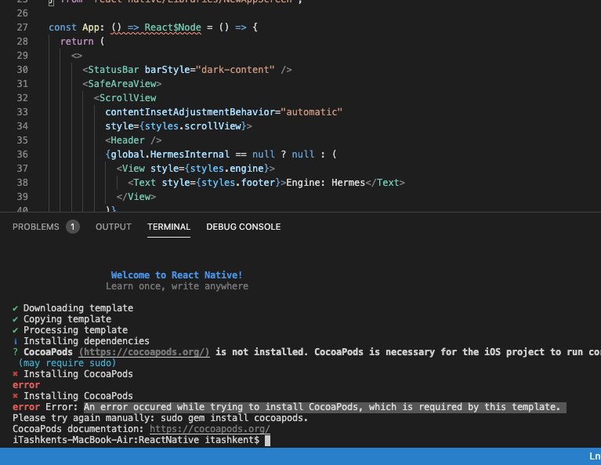This screenshot has width=601, height=465.
Task: Click the 'return (' code on line 28
Action: pos(82,42)
